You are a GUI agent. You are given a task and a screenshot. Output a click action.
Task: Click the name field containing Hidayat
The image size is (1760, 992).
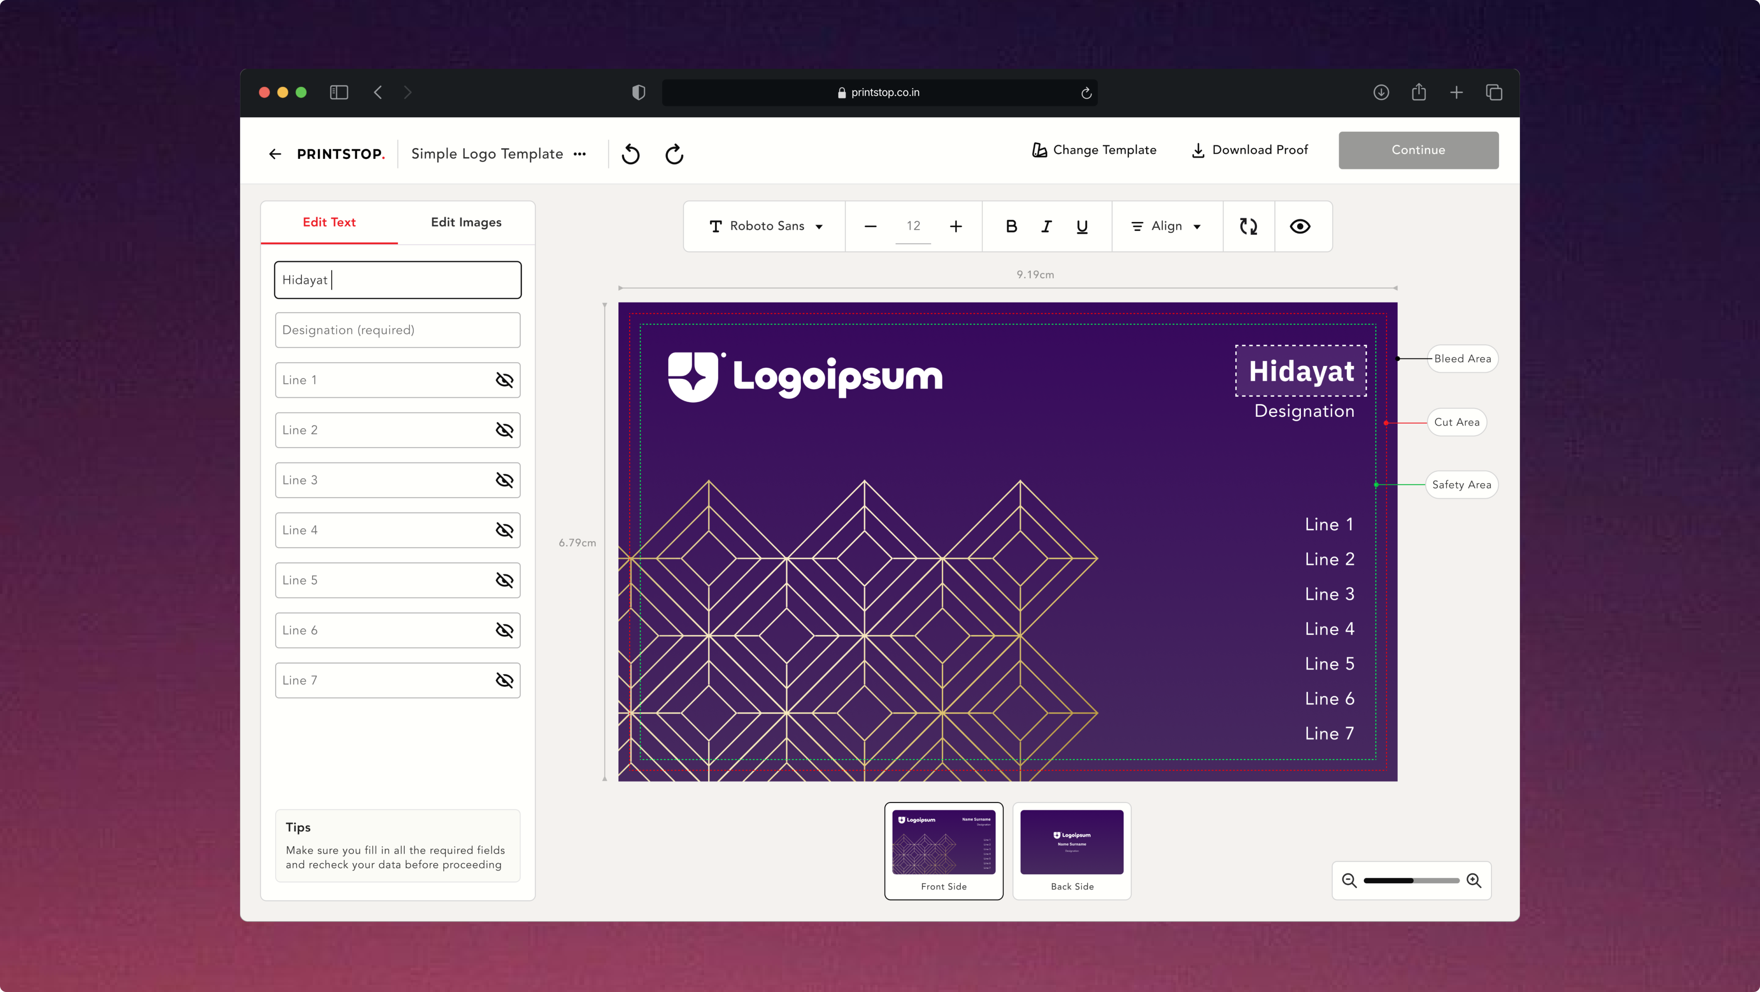398,280
